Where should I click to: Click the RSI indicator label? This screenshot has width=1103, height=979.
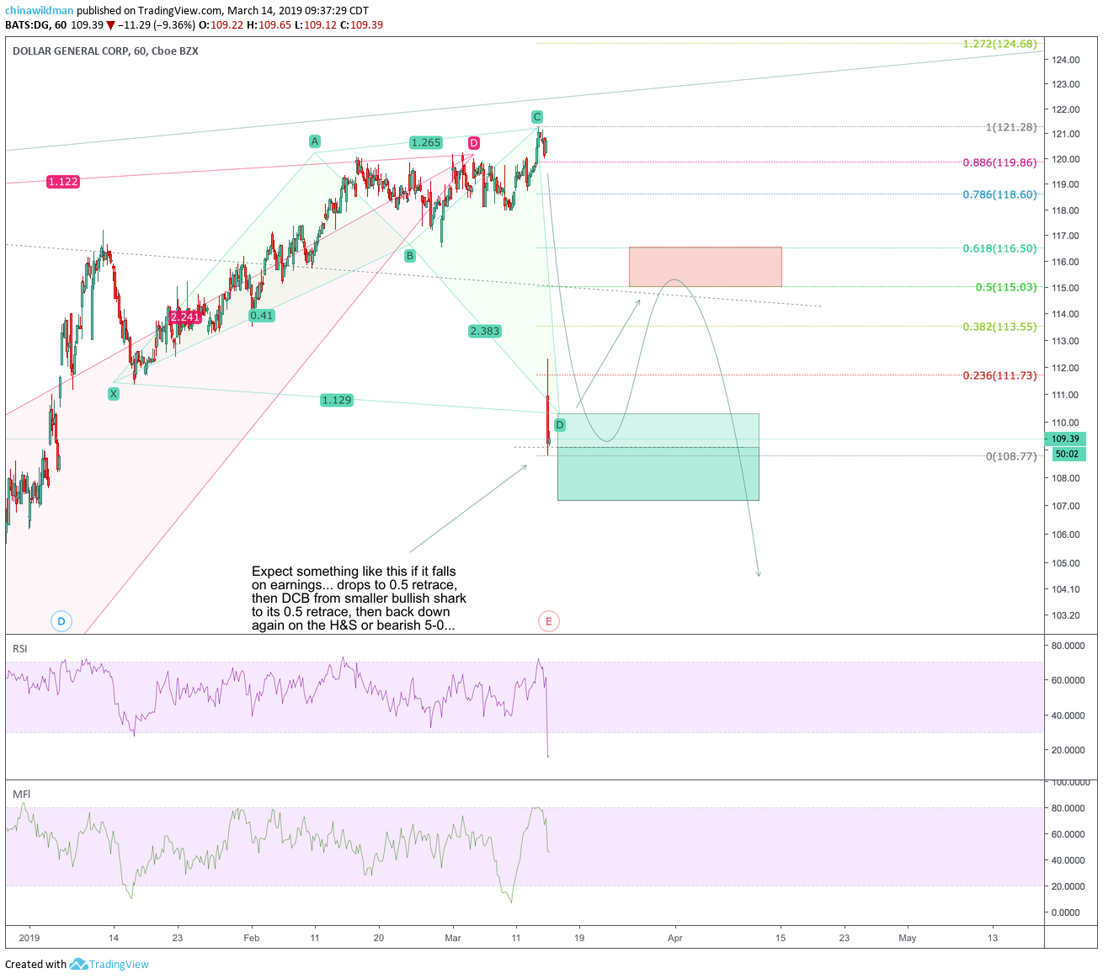[x=20, y=648]
